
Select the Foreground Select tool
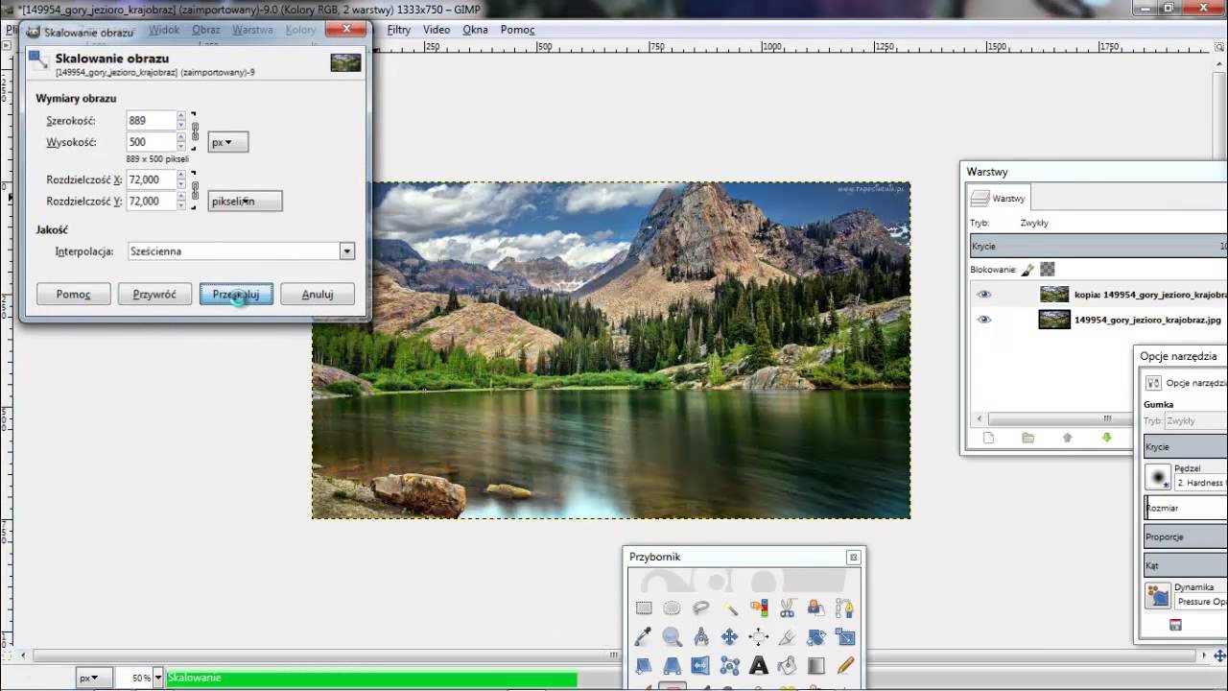click(x=816, y=608)
